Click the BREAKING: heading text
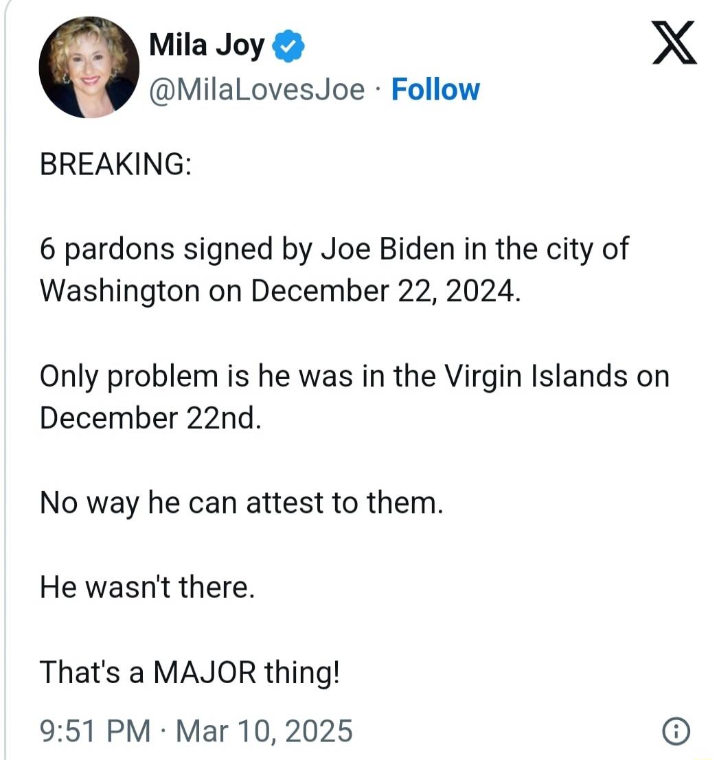719x760 pixels. 115,167
